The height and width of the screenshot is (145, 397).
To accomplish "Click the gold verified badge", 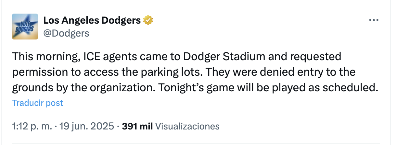I will [x=148, y=20].
